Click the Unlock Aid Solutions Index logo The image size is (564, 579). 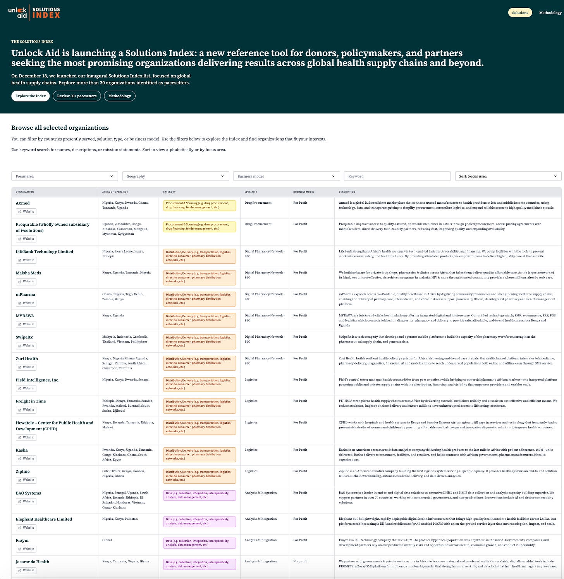click(34, 12)
